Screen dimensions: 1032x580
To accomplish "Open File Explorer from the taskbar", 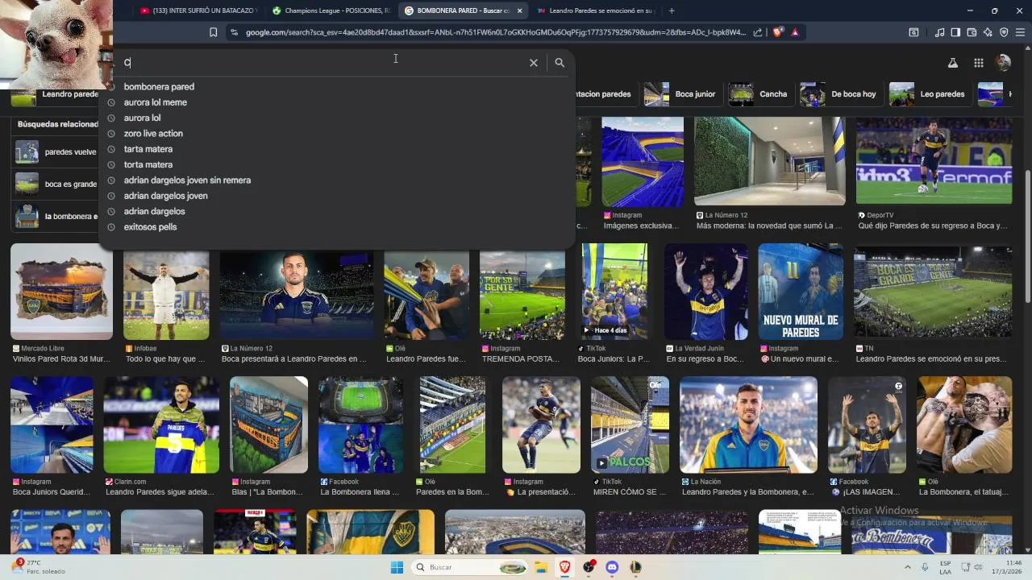I will pos(542,567).
